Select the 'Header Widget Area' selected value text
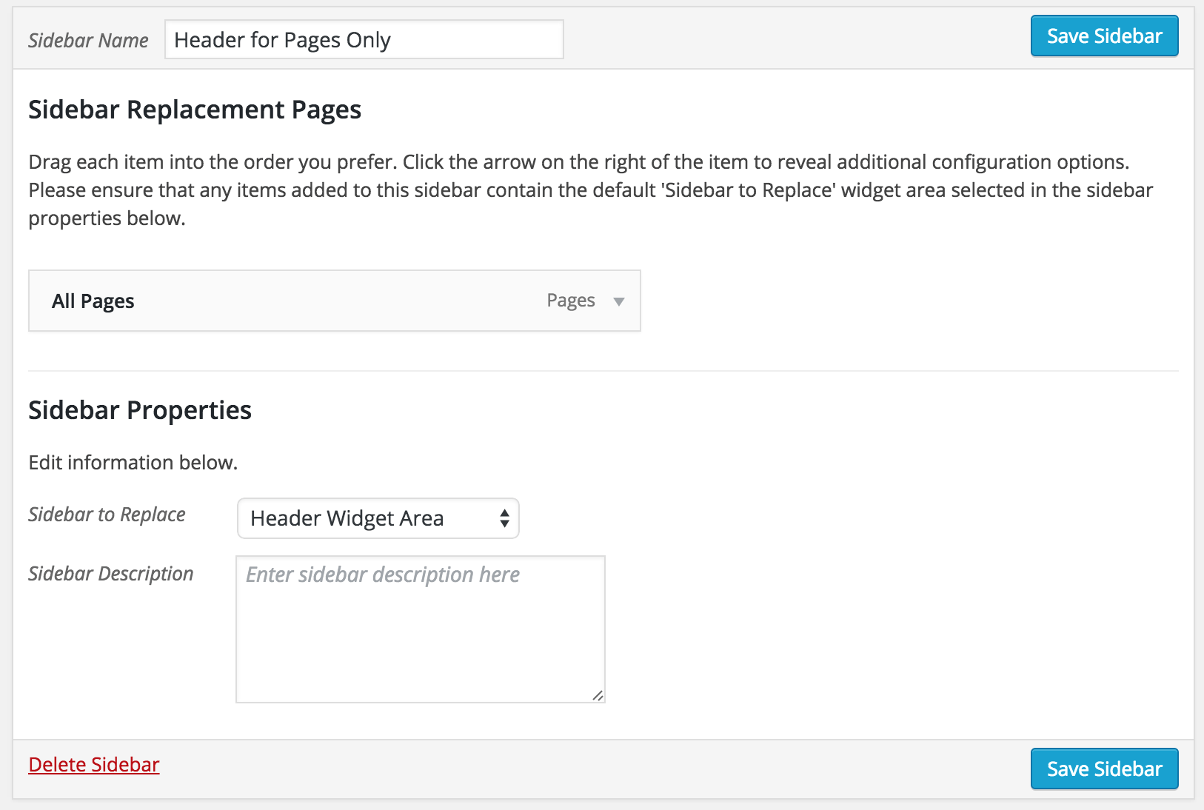The width and height of the screenshot is (1204, 810). [x=347, y=518]
